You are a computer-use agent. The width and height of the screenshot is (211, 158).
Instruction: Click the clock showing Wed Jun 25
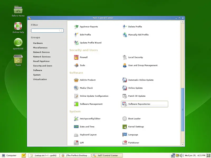pyautogui.click(x=195, y=155)
